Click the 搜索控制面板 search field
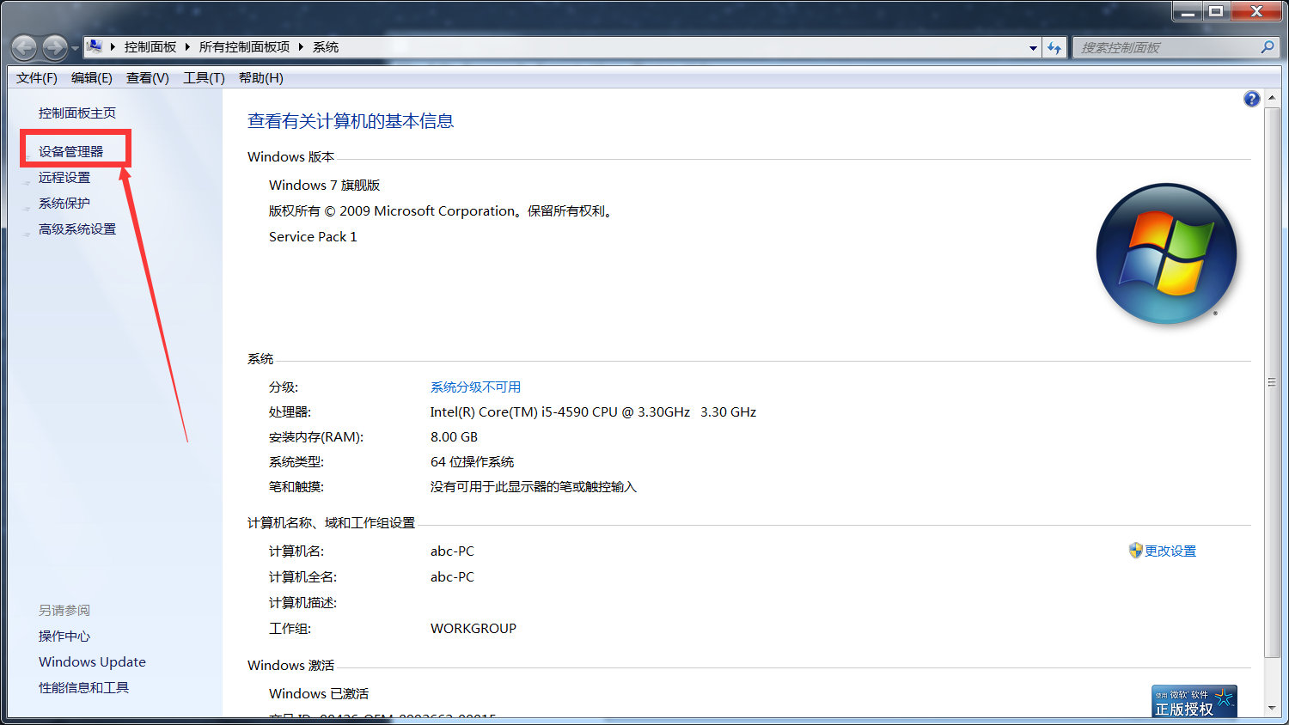Image resolution: width=1289 pixels, height=725 pixels. click(x=1164, y=48)
